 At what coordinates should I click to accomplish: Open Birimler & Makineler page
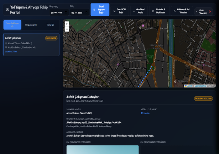[x=159, y=11]
